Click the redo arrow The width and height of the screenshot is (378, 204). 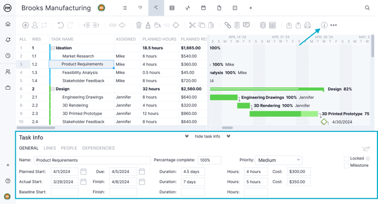tap(70, 25)
